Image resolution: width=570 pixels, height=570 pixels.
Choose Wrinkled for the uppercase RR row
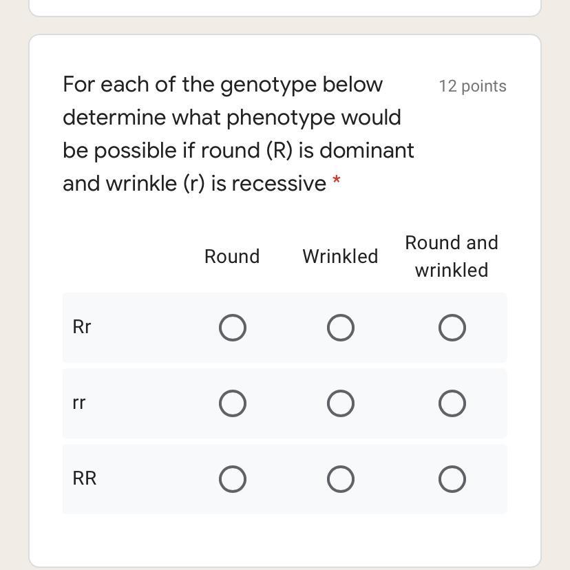(x=341, y=479)
